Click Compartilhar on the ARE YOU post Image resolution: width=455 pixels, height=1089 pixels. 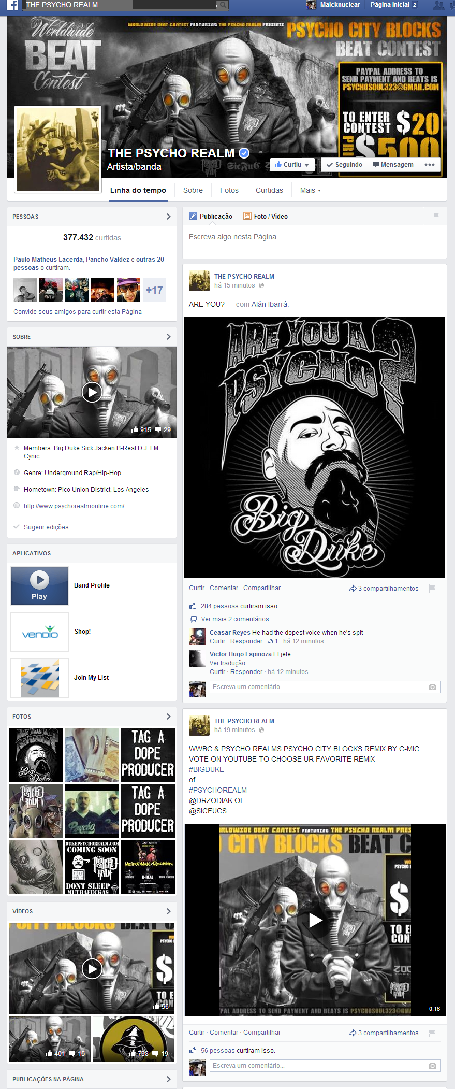(x=262, y=588)
